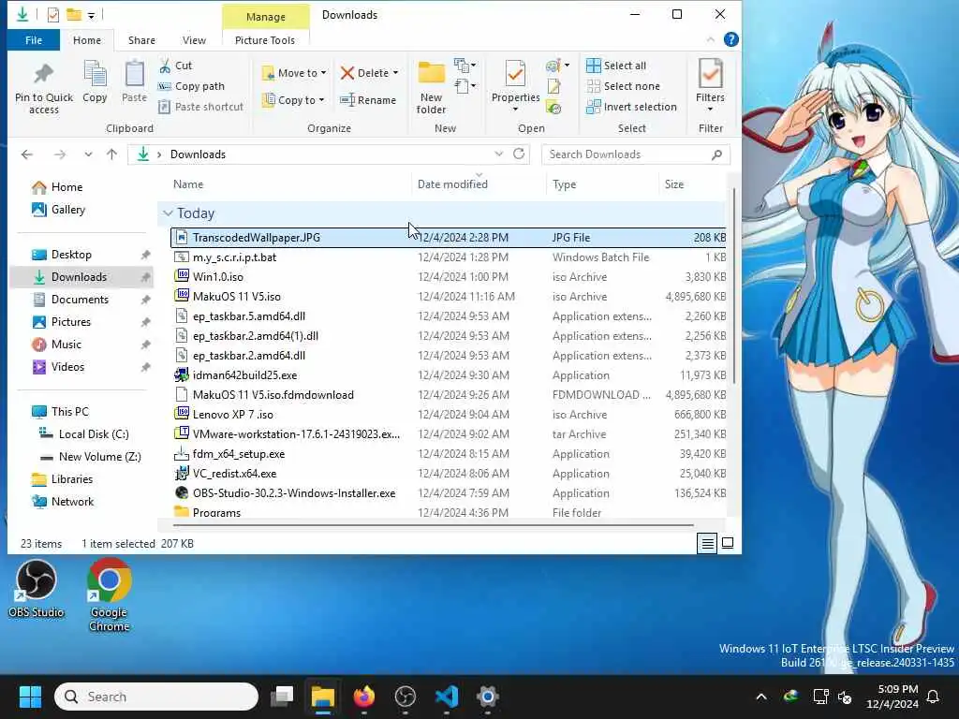This screenshot has height=719, width=959.
Task: Open Desktop in the navigation pane
Action: [71, 255]
